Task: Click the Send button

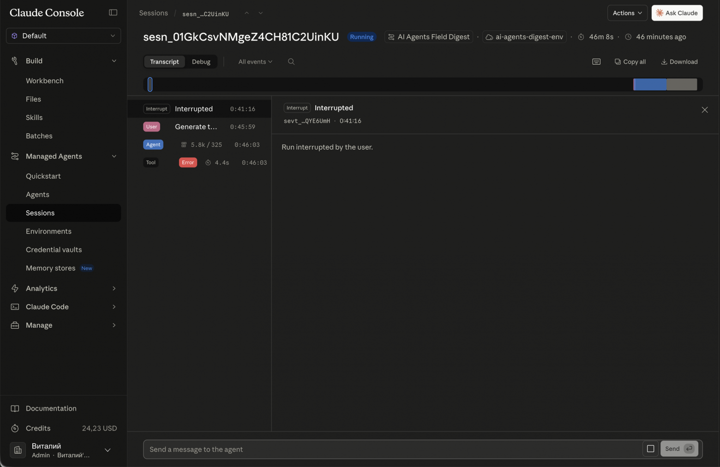Action: (x=679, y=449)
